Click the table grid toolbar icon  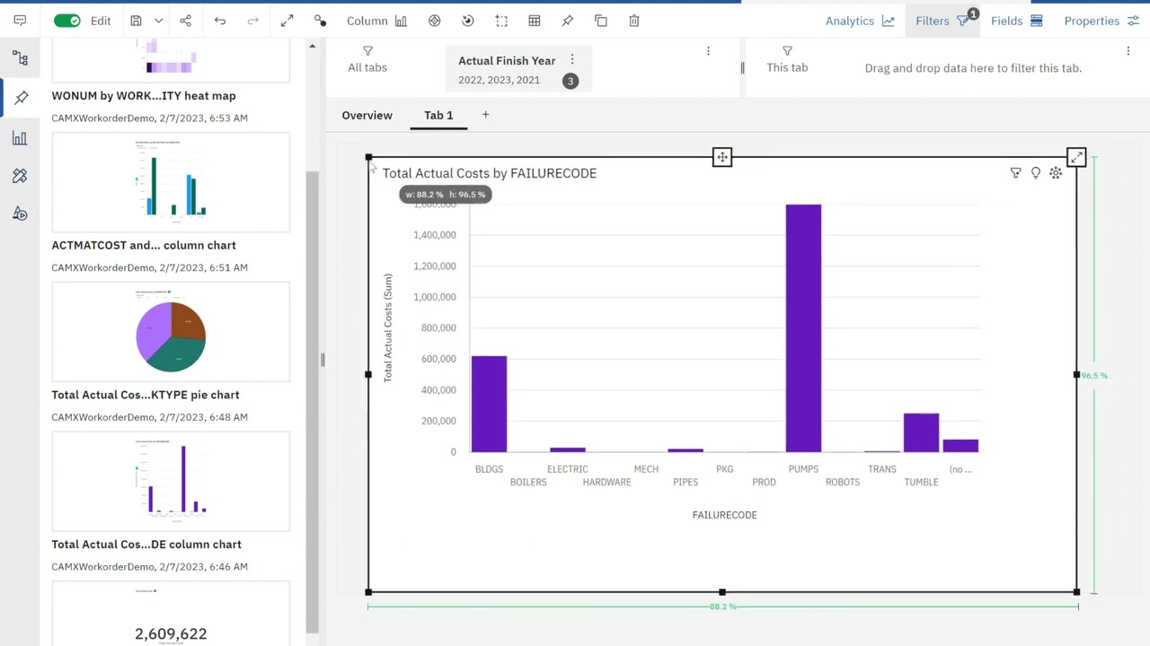pos(535,21)
